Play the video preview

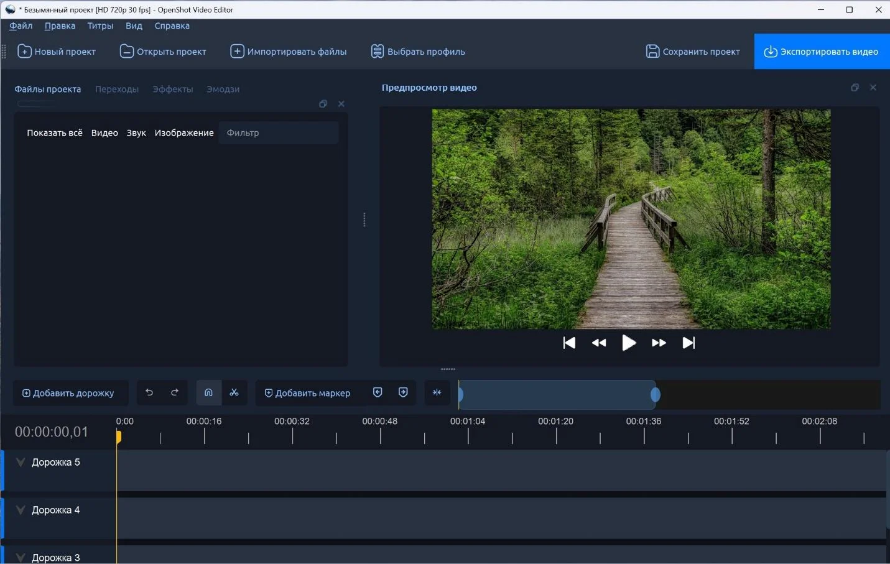pyautogui.click(x=629, y=343)
